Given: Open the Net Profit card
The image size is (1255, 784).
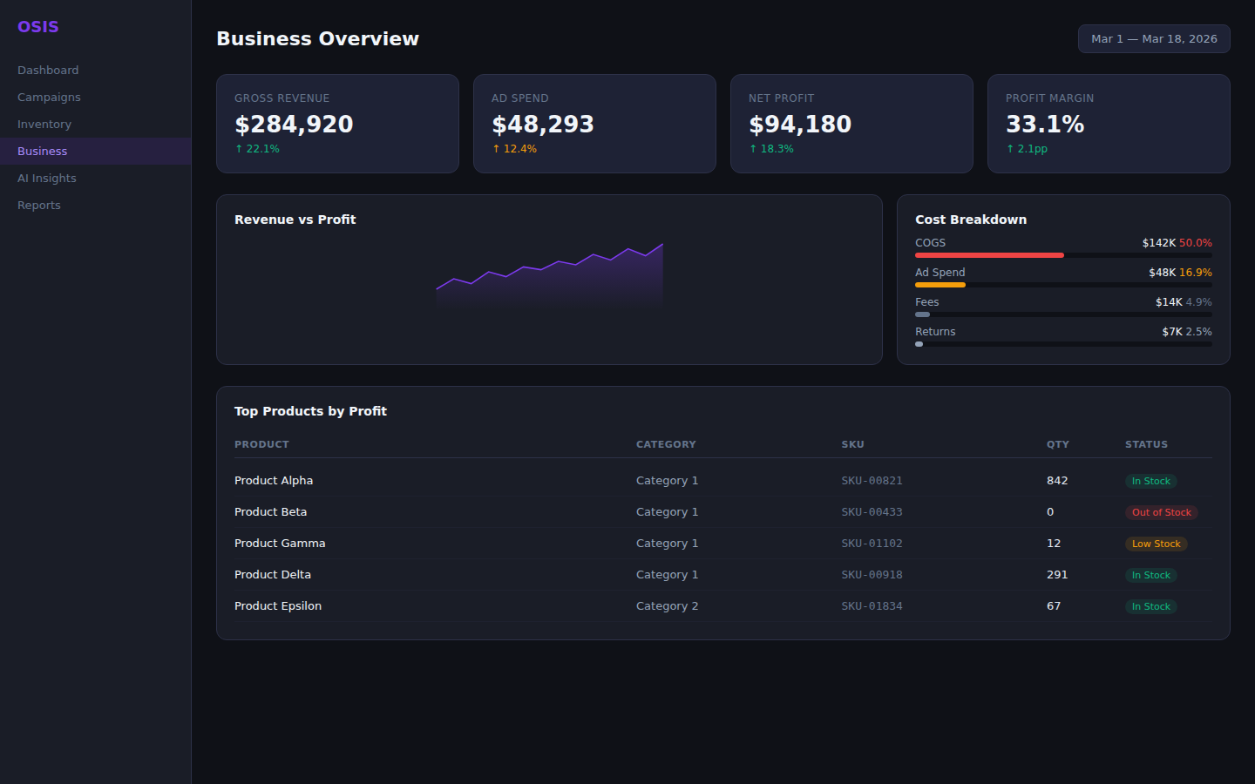Looking at the screenshot, I should pos(851,124).
